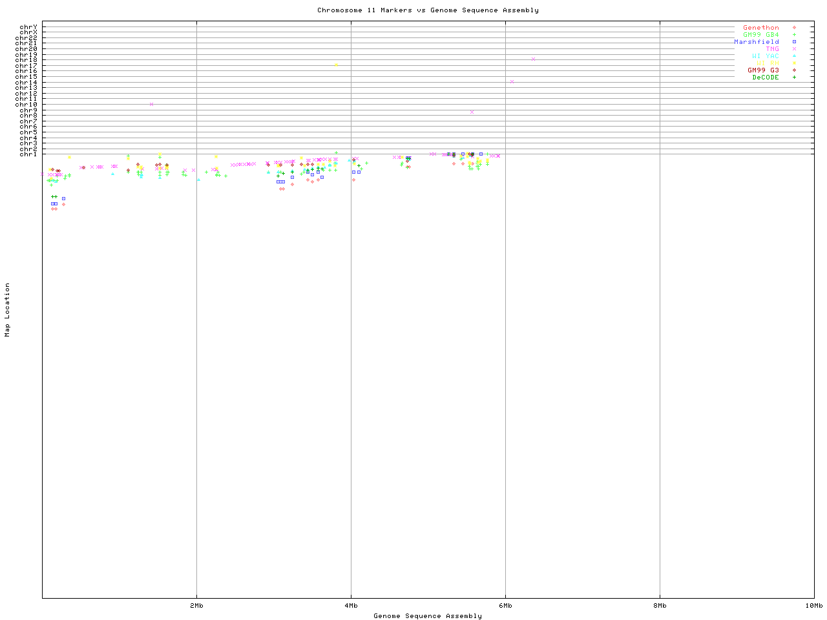Click the Genethon legend label

pos(760,28)
